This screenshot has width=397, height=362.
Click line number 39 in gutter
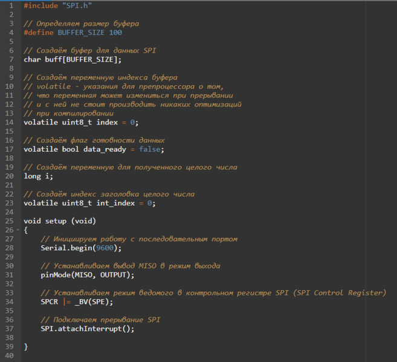coord(9,346)
